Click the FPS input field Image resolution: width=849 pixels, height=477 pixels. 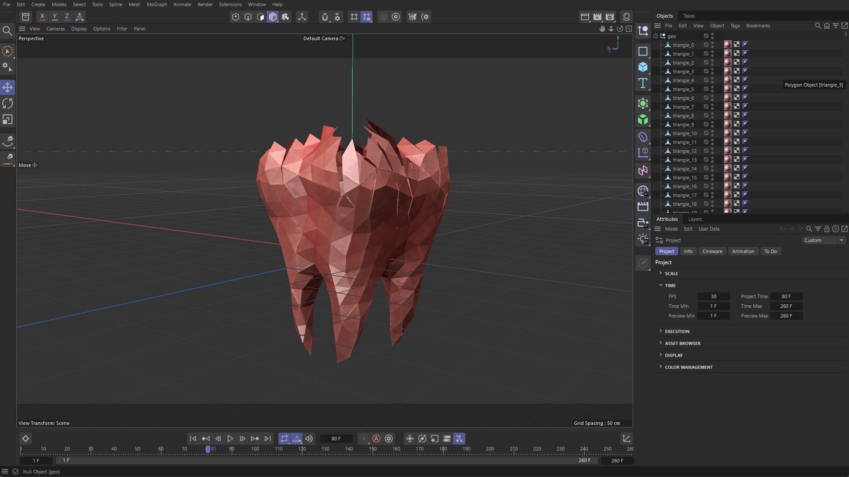click(x=713, y=296)
